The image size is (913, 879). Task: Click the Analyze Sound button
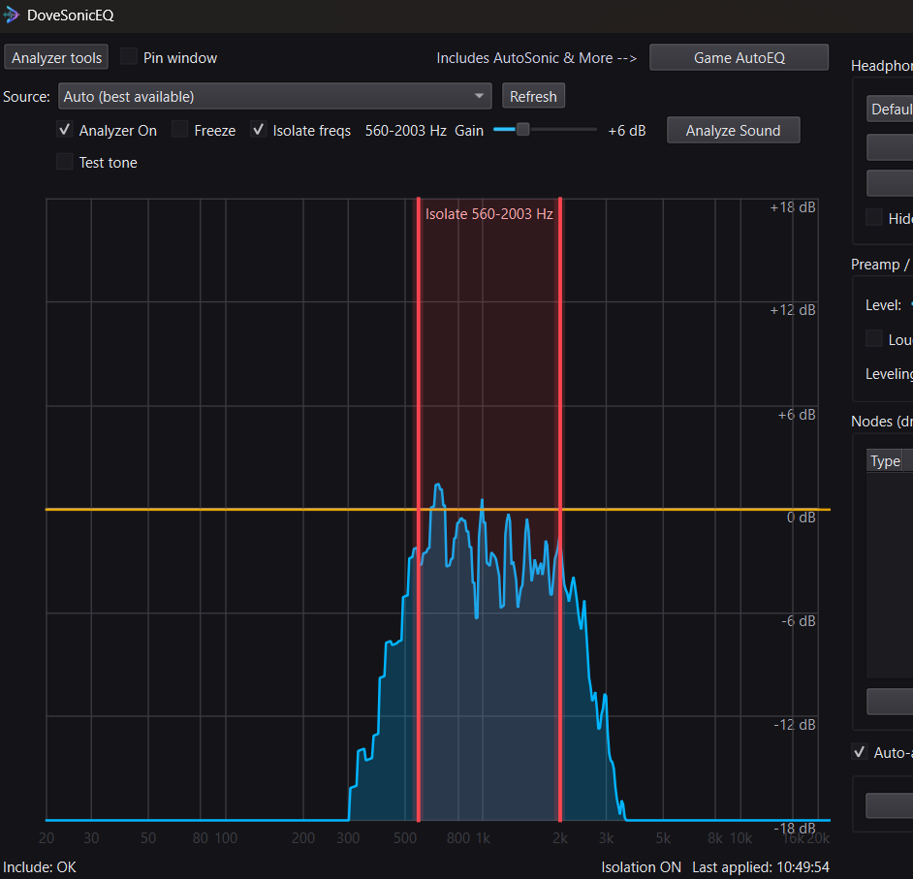pyautogui.click(x=733, y=131)
